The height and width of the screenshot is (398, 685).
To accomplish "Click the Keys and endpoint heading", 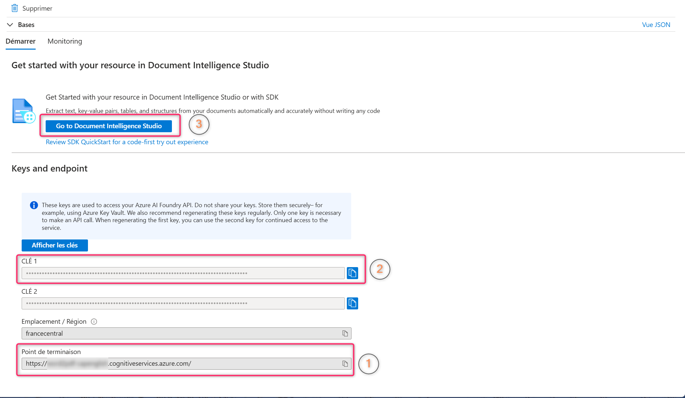I will [50, 169].
